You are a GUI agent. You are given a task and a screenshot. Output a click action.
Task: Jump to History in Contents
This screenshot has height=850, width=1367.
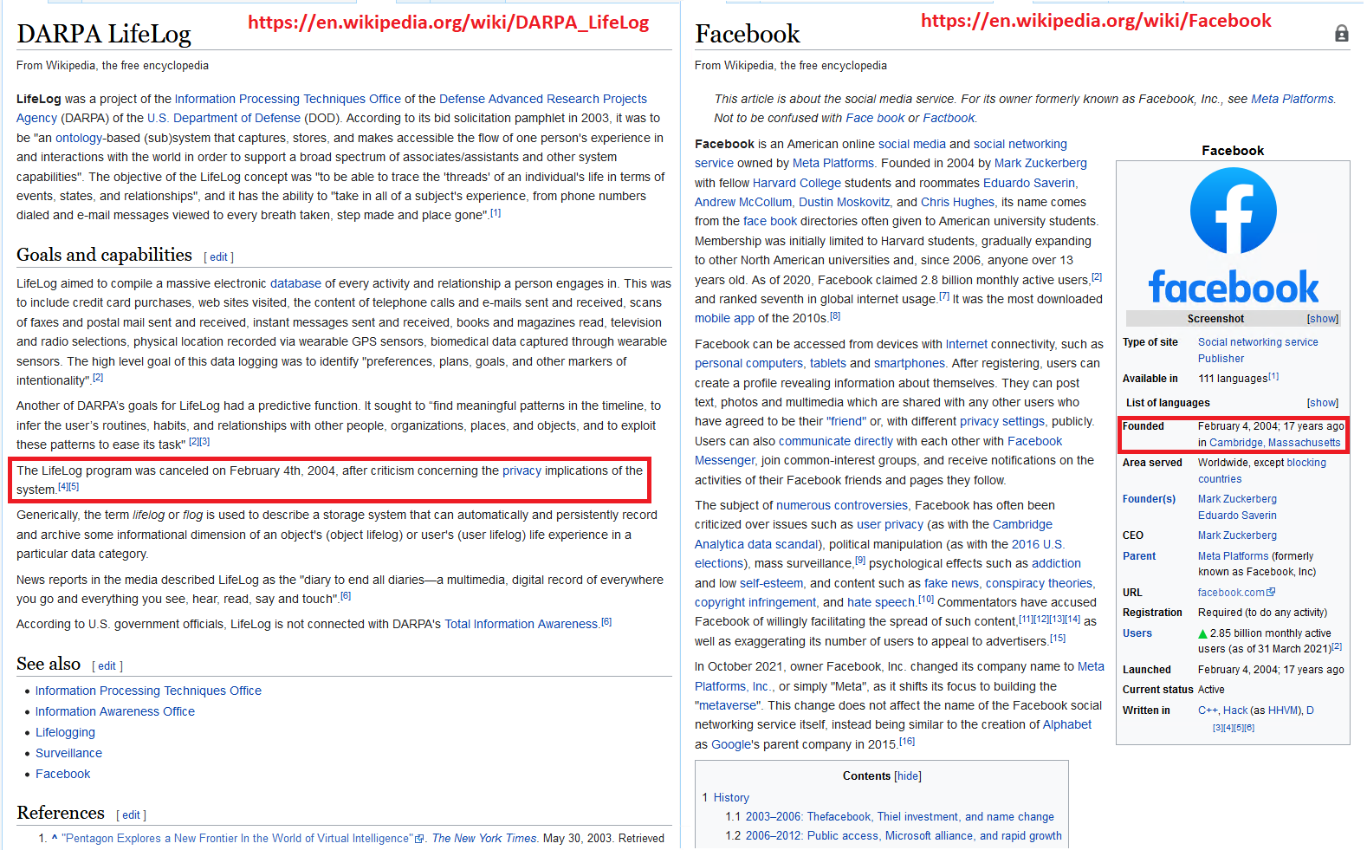[x=731, y=798]
